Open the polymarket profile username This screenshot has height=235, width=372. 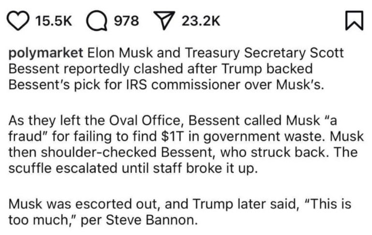pyautogui.click(x=46, y=53)
